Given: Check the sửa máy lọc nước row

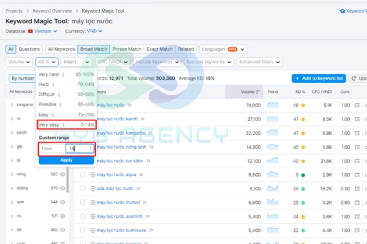Looking at the screenshot, I should tap(83, 188).
